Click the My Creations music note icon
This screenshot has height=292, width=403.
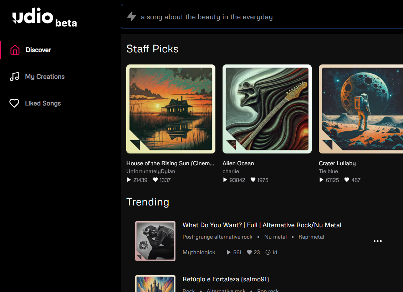[14, 77]
